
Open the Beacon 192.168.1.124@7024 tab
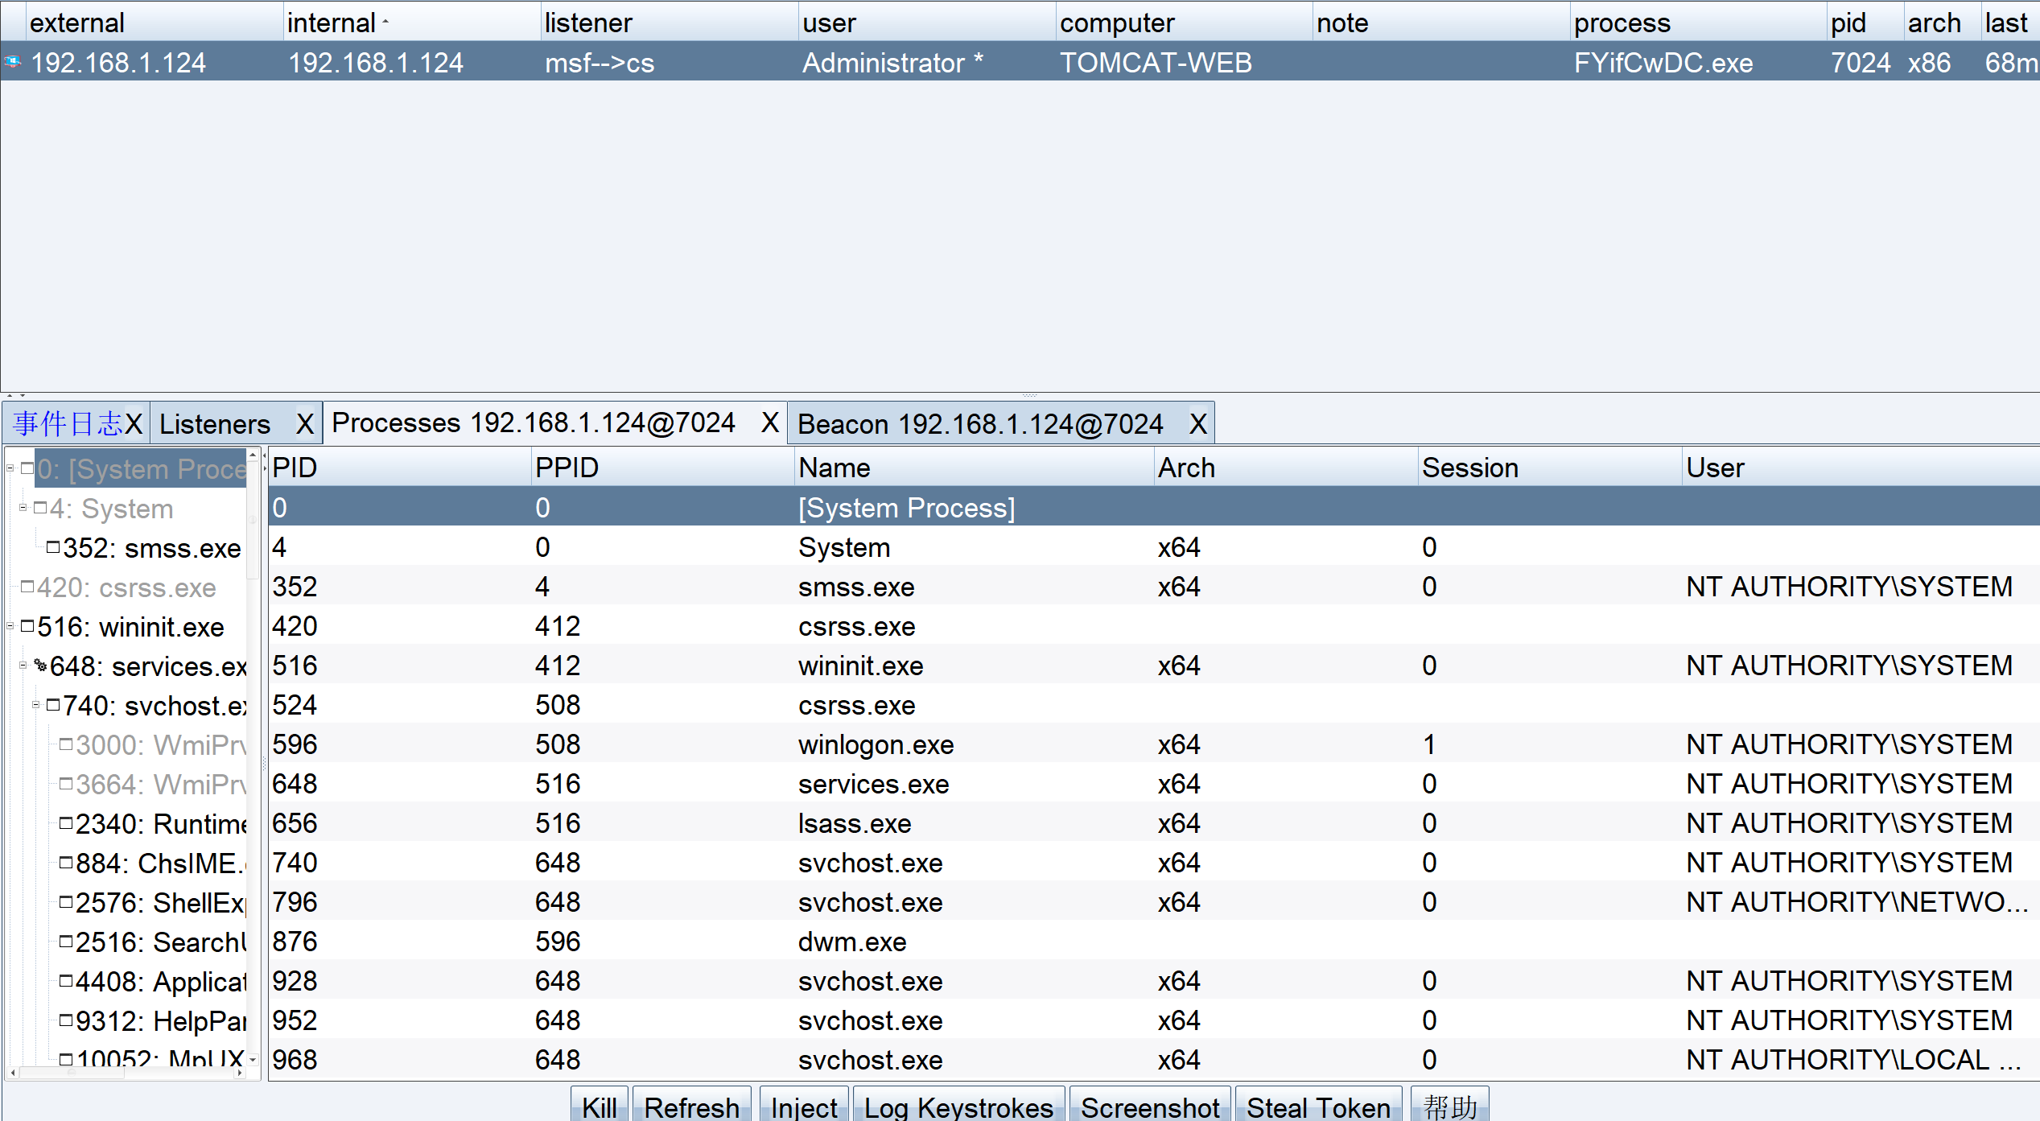[x=979, y=424]
